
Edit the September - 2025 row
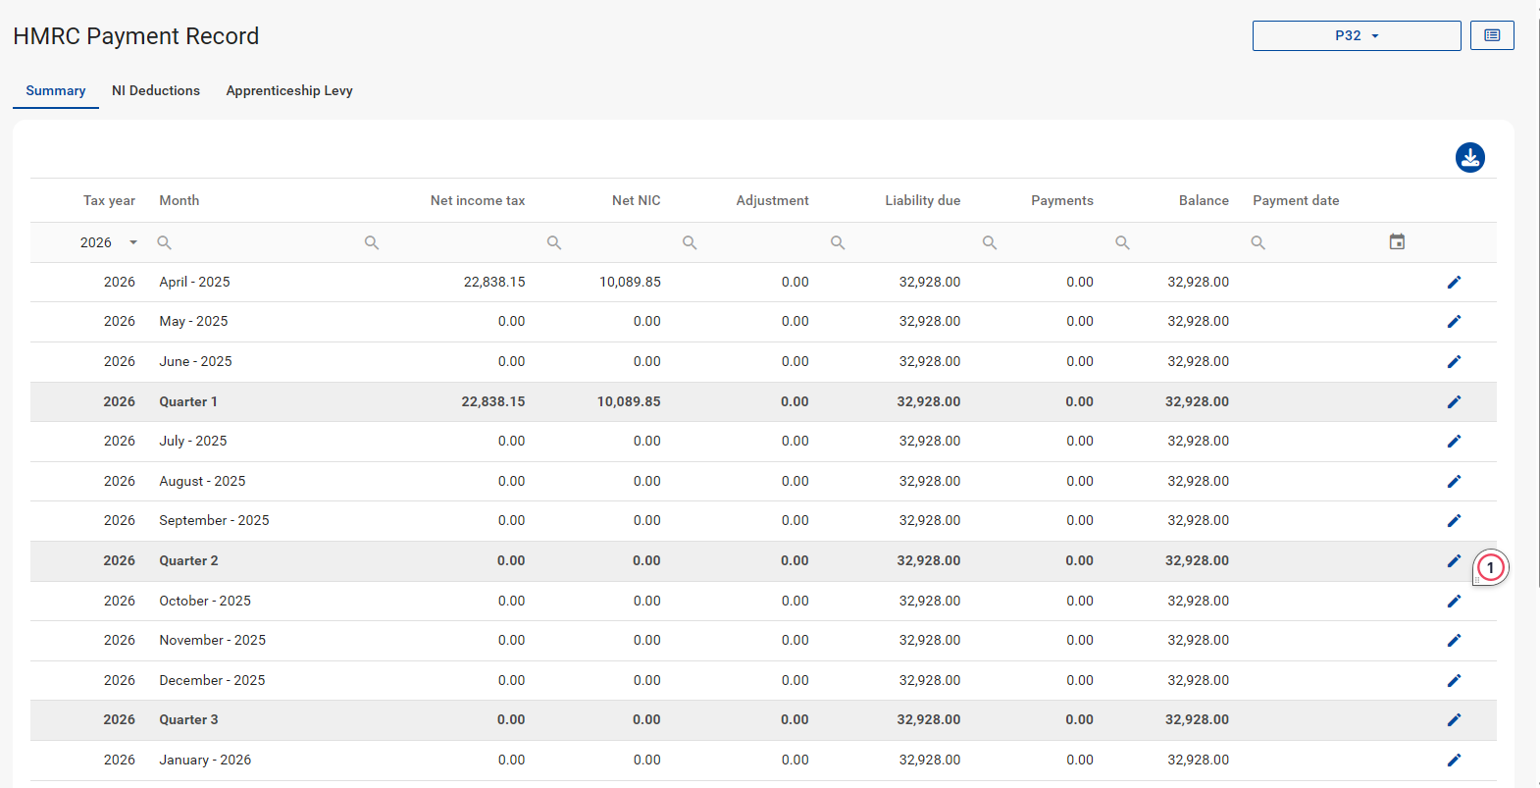point(1454,521)
